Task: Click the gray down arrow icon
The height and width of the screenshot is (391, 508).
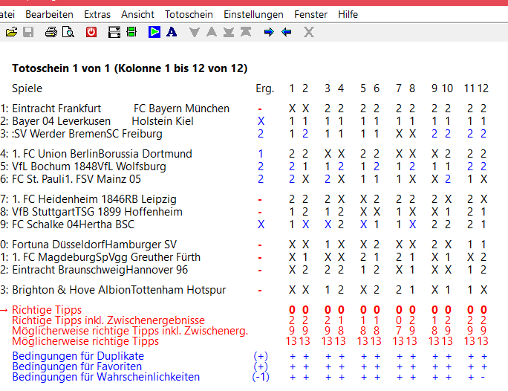Action: (195, 32)
